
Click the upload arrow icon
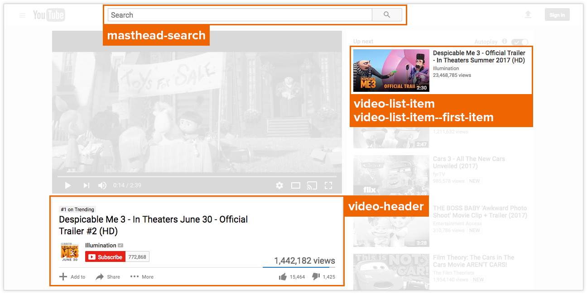click(528, 15)
